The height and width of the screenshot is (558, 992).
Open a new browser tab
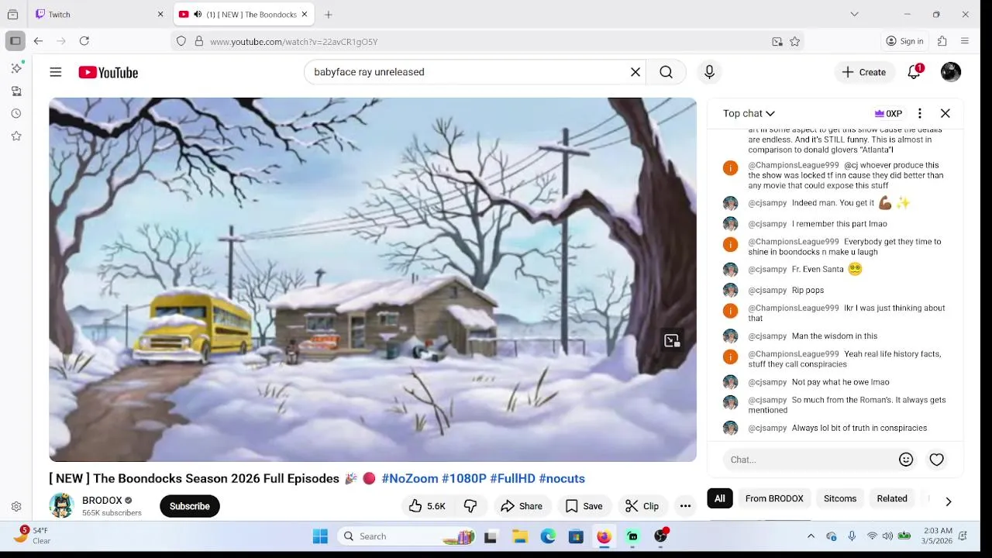329,14
